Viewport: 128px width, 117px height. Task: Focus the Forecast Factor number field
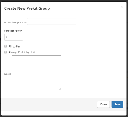coord(13,37)
